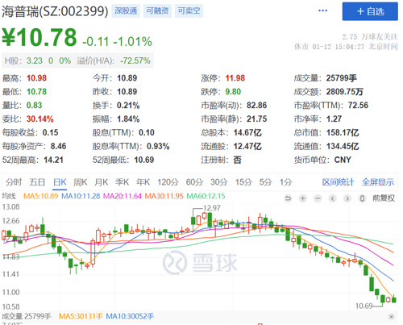Open the 前复权 adjustment dropdown
This screenshot has height=325, width=403.
pyautogui.click(x=384, y=198)
